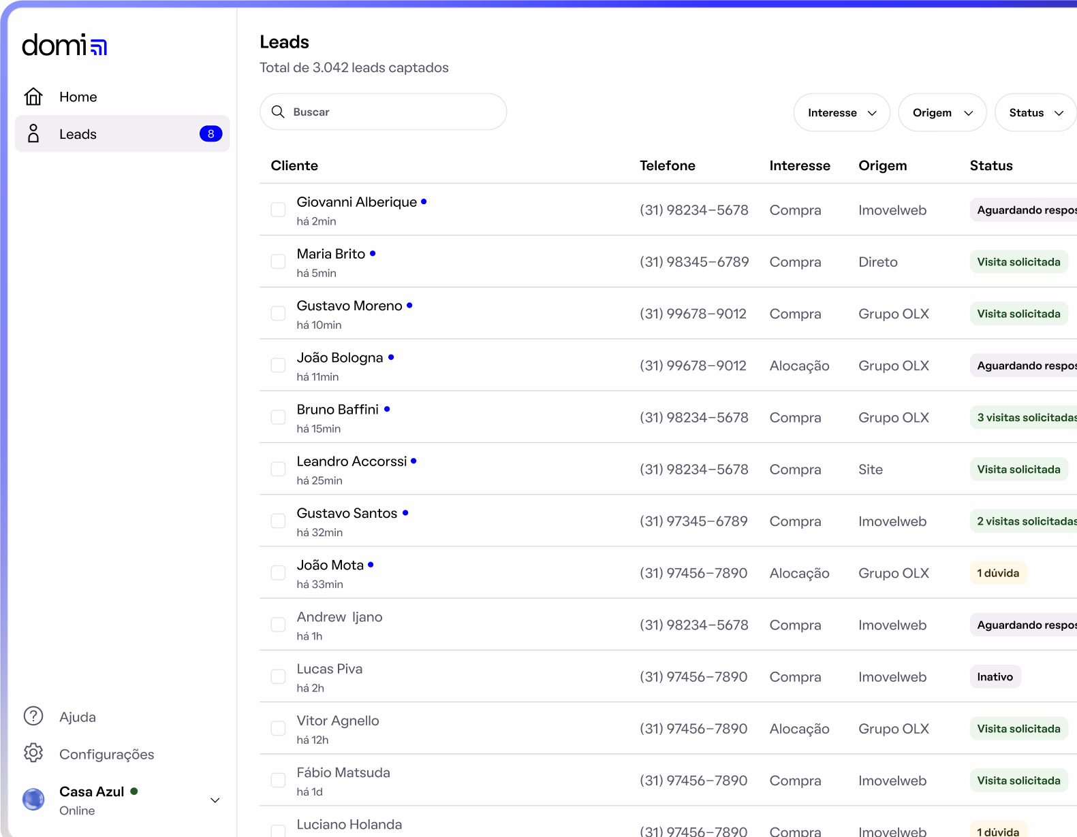Select the checkbox for Gustavo Santos
Viewport: 1077px width, 837px height.
pos(278,521)
